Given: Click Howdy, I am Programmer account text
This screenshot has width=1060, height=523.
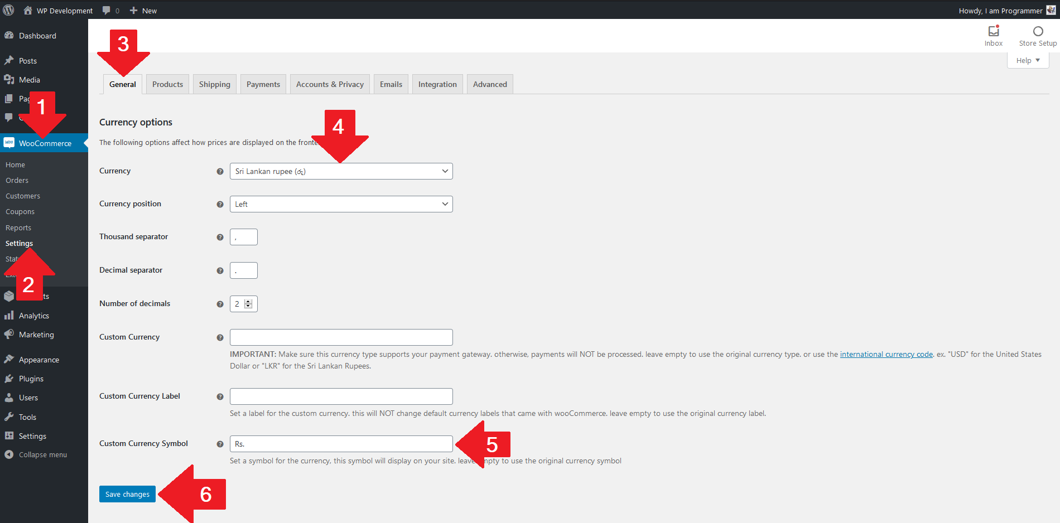Looking at the screenshot, I should [x=1000, y=11].
